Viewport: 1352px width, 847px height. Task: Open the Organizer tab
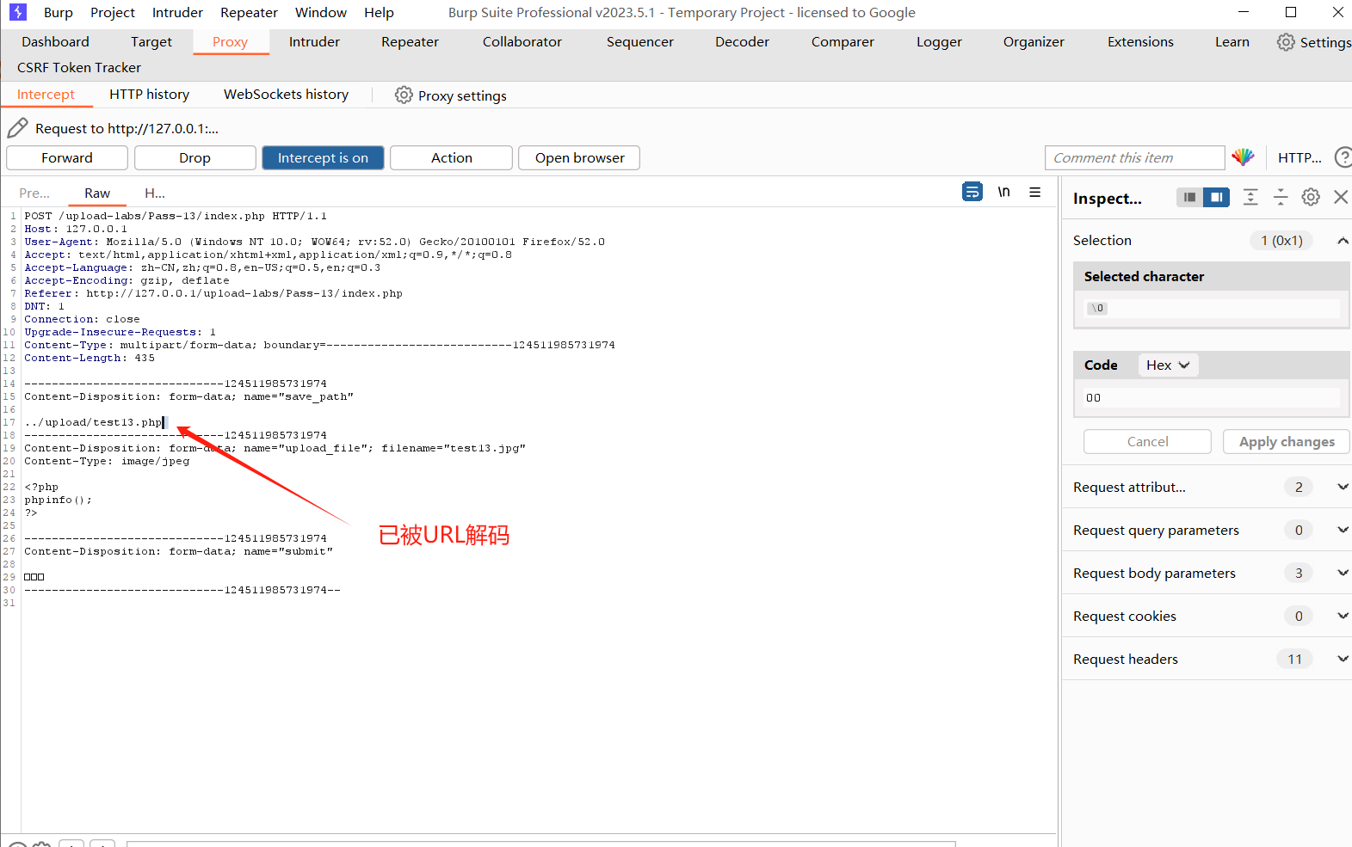pyautogui.click(x=1034, y=42)
